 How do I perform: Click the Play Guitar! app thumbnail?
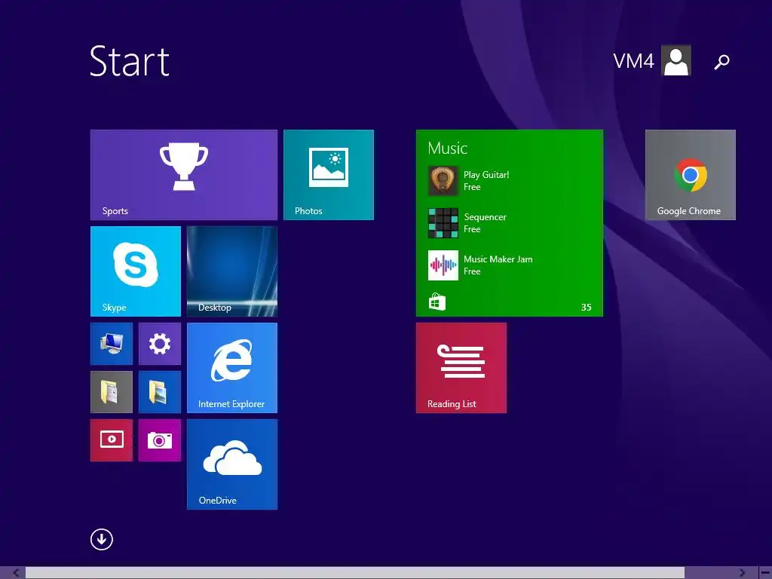443,181
